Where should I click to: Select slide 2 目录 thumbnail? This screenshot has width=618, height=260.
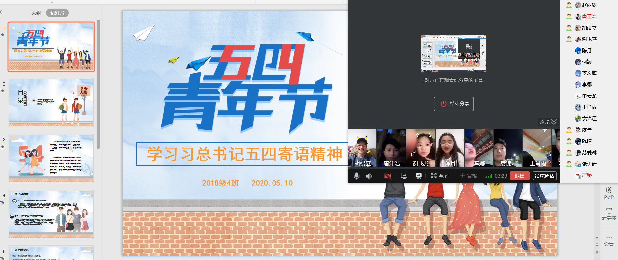pos(51,102)
